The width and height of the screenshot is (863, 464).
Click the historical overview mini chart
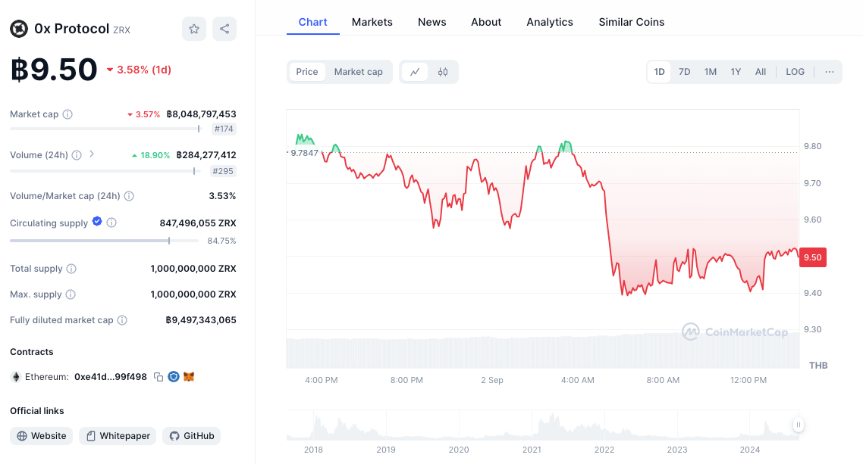tap(543, 425)
